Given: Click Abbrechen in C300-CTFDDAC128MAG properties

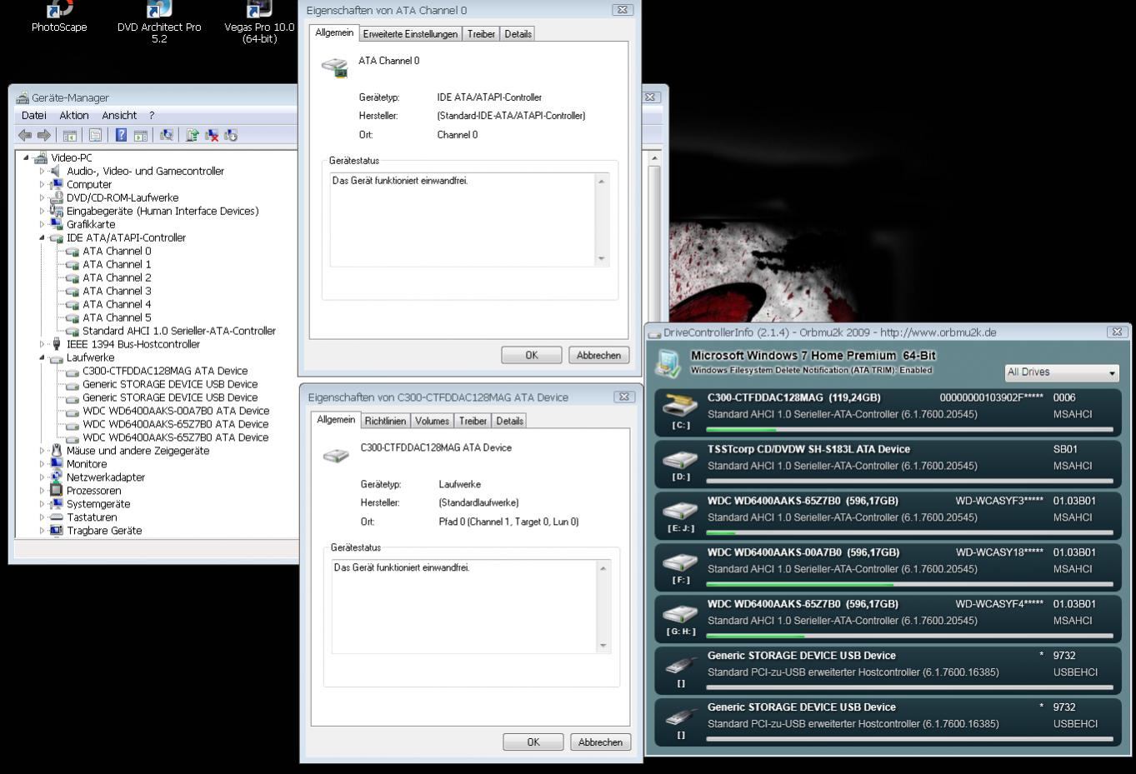Looking at the screenshot, I should point(600,742).
